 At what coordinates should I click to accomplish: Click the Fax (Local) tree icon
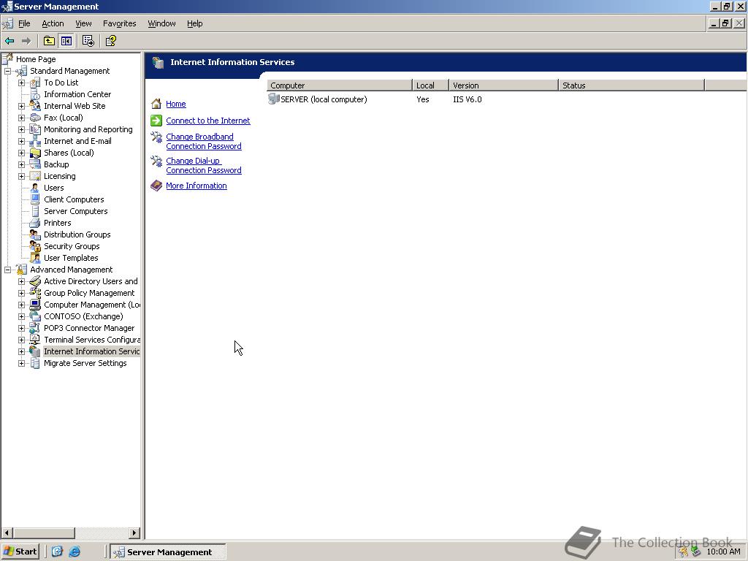(x=35, y=118)
